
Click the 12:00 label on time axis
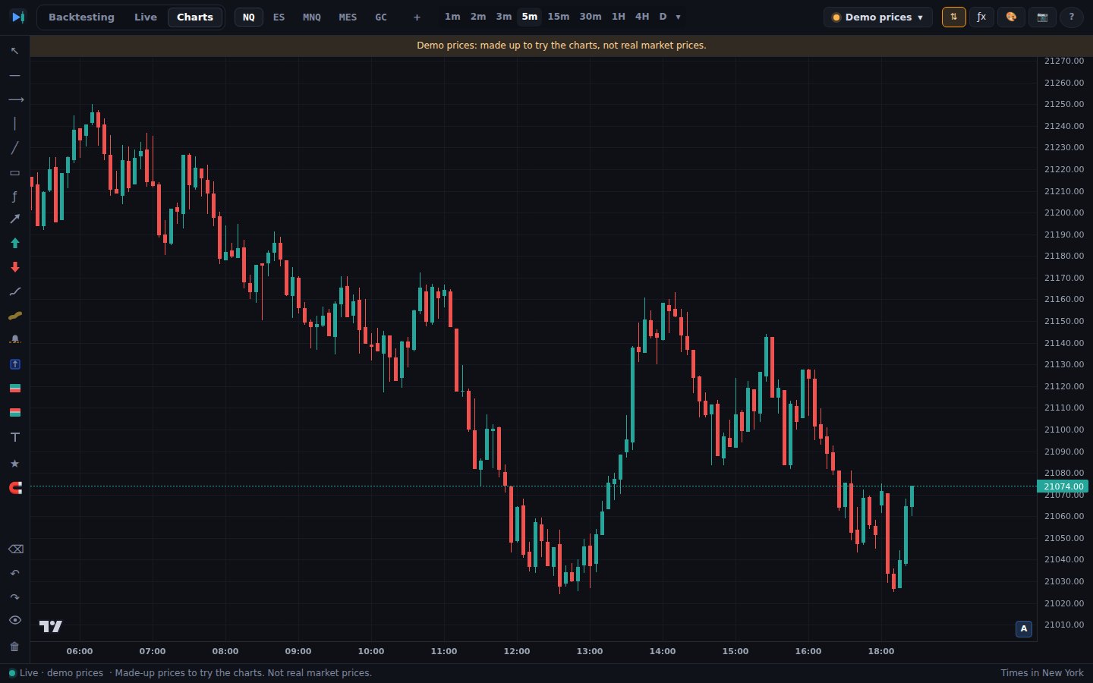point(517,651)
